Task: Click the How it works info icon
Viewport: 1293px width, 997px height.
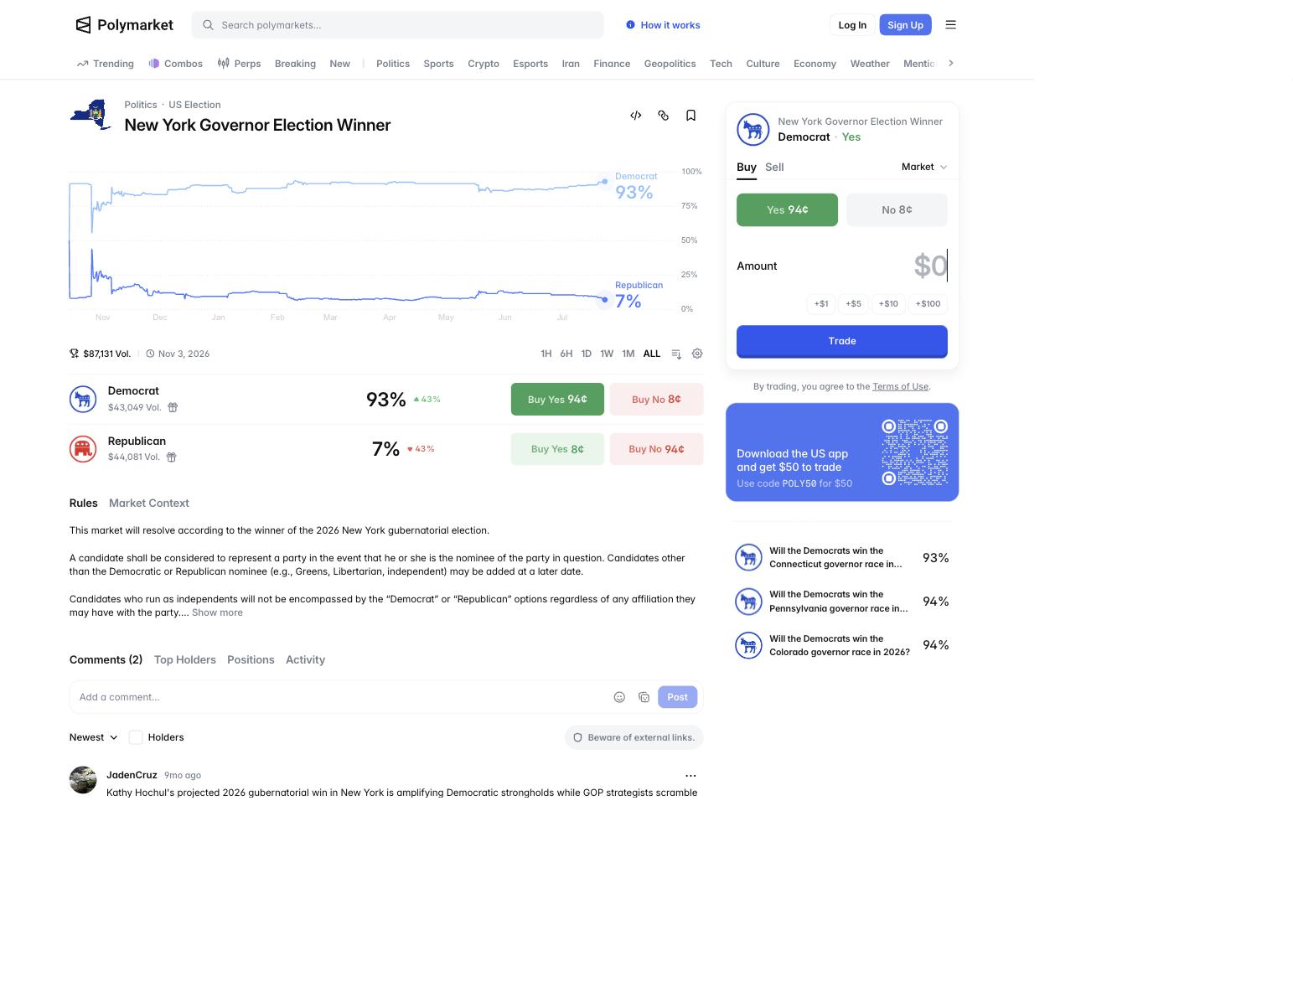Action: [x=630, y=25]
